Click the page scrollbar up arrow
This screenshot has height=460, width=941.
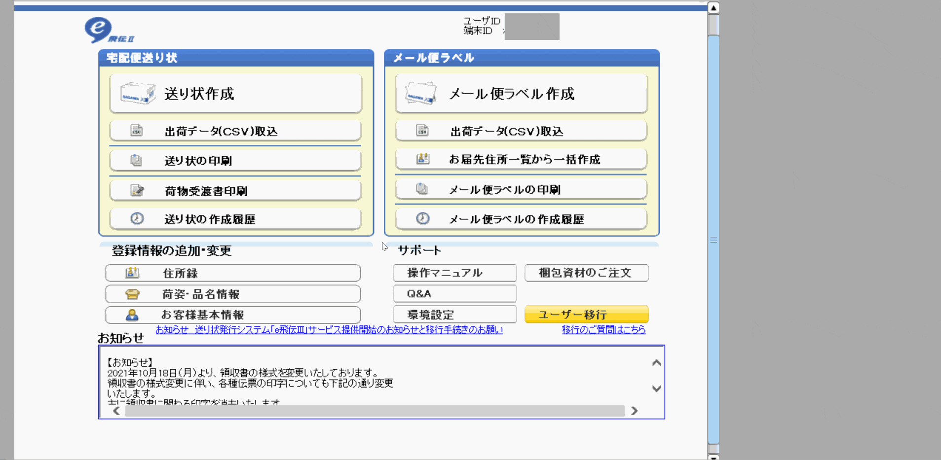713,8
